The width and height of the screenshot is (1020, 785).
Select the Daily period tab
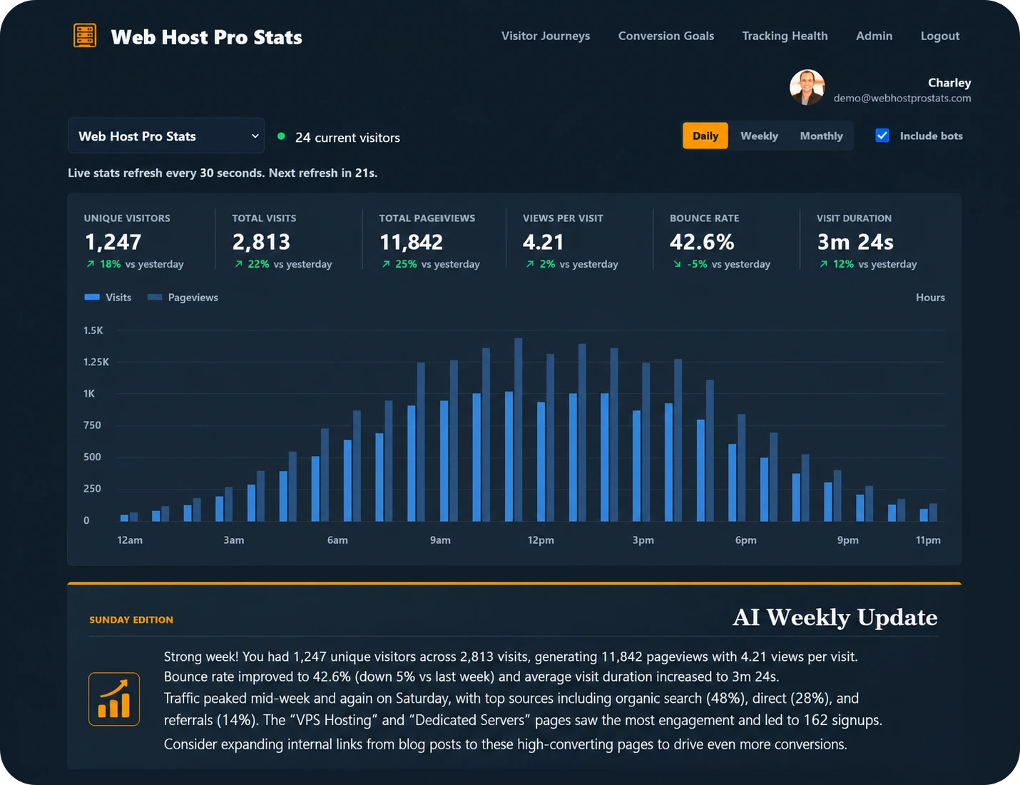coord(705,136)
